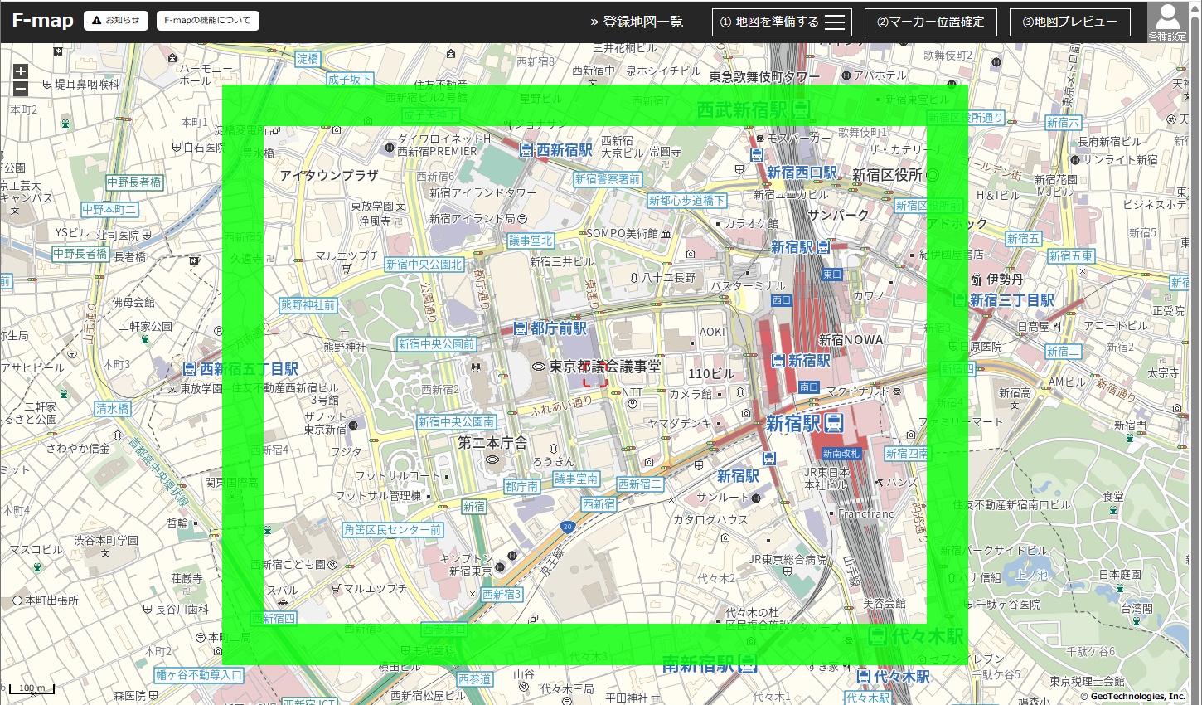The image size is (1202, 705).
Task: Click the 西新宿駅 station icon
Action: coord(526,150)
